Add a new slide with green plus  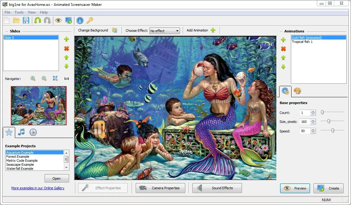tap(67, 39)
